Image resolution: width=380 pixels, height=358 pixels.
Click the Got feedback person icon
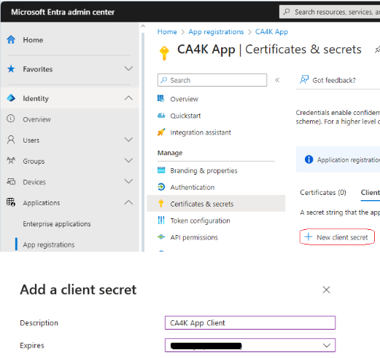coord(304,79)
